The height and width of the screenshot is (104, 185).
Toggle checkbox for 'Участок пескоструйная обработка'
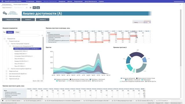coord(8,69)
